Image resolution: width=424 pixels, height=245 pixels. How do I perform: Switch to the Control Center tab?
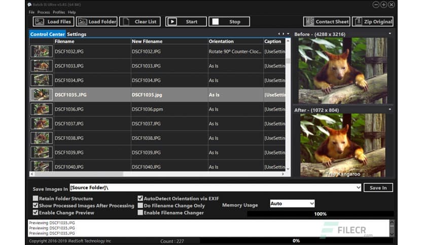(x=47, y=34)
